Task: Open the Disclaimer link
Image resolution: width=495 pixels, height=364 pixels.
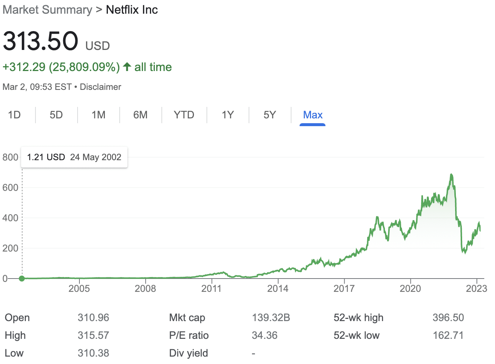Action: (x=100, y=87)
